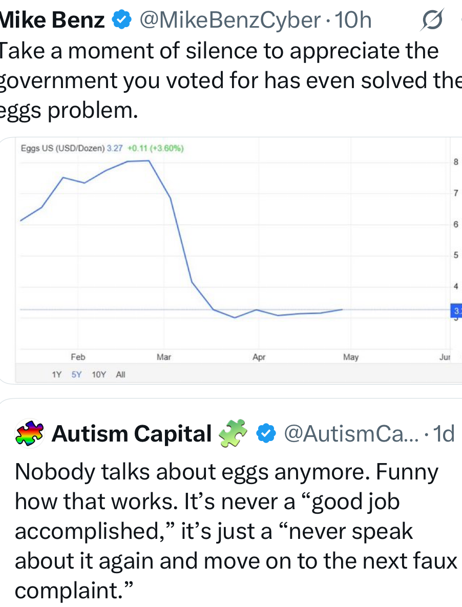Open the Autism Capital rainbow puzzle avatar
This screenshot has height=607, width=462.
(x=30, y=434)
